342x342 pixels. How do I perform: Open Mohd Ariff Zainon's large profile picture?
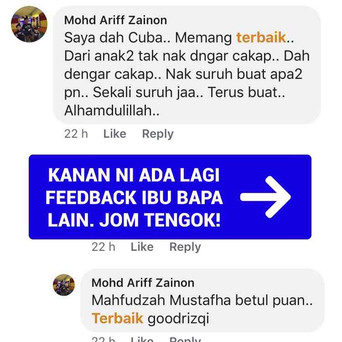[x=29, y=24]
